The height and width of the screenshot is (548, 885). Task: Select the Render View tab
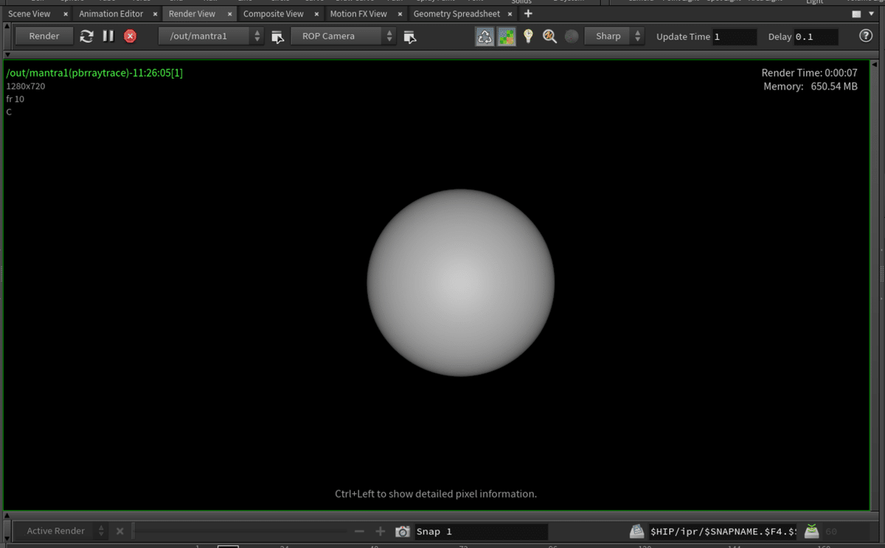coord(192,13)
